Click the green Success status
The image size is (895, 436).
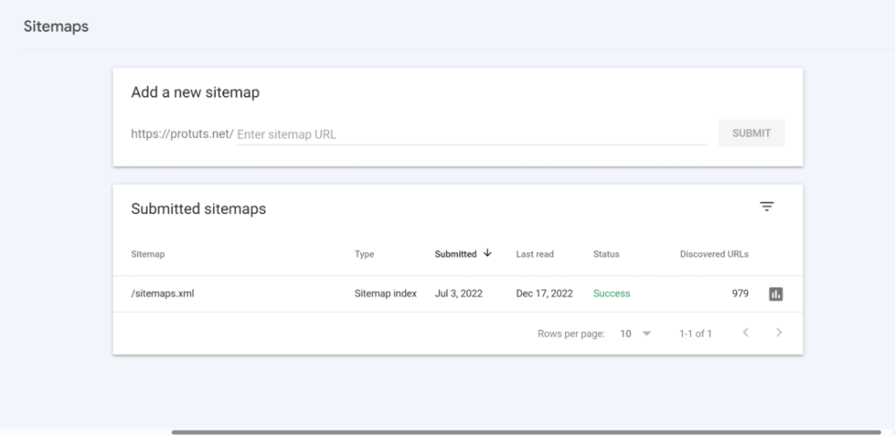point(611,294)
